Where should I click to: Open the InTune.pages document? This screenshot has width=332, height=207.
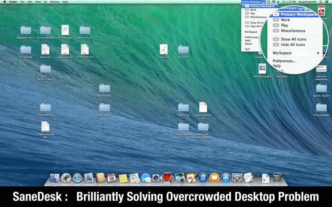pos(65,30)
